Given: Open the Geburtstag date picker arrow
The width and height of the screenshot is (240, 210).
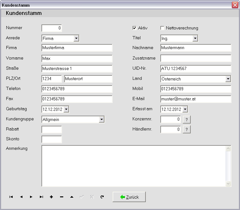Looking at the screenshot, I should point(66,109).
